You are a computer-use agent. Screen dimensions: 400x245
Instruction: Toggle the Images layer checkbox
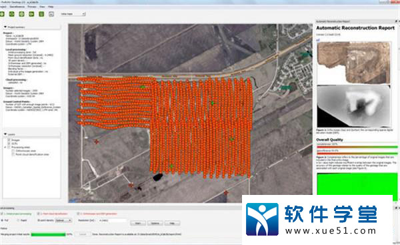coord(9,140)
